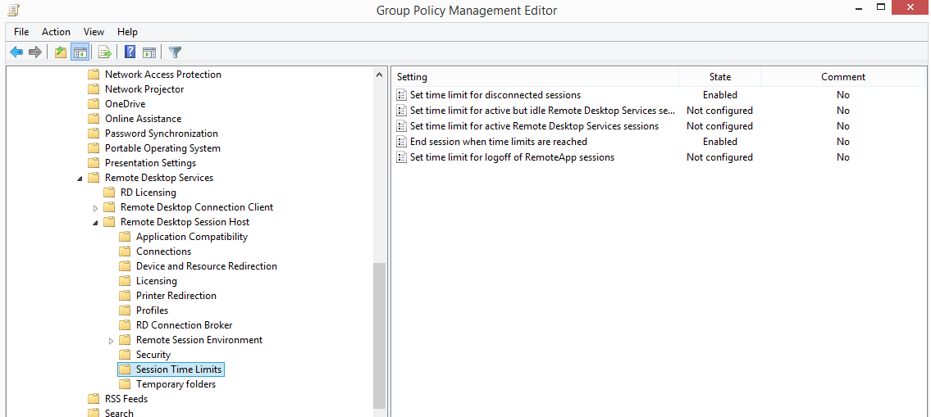Toggle the Action pane toolbar icon
This screenshot has width=931, height=417.
pos(149,52)
